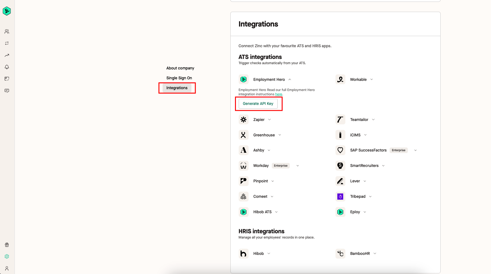Click the Ashby logo icon
This screenshot has height=274, width=491.
(x=244, y=150)
